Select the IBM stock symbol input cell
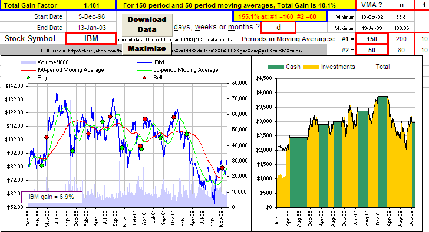This screenshot has width=429, height=232. tap(91, 38)
